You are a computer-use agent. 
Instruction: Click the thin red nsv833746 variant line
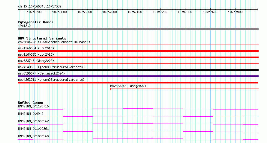tap(138, 64)
